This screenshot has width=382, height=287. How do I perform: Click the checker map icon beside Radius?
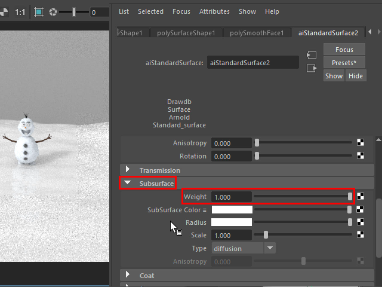coord(361,222)
